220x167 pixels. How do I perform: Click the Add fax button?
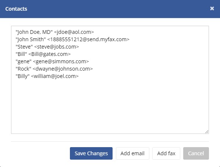tap(166, 153)
